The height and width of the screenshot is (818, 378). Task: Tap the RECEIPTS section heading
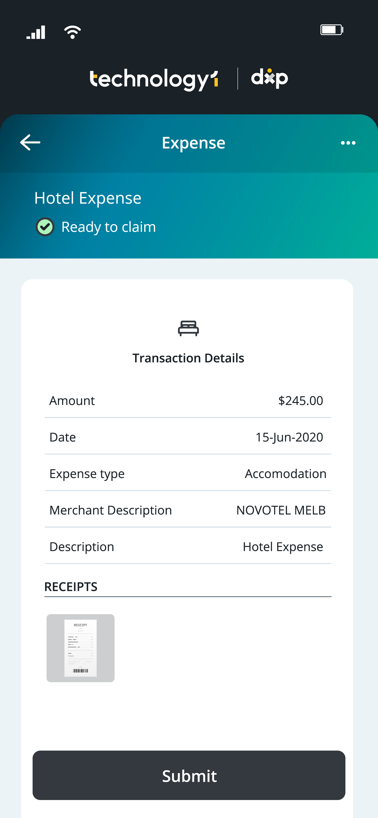[71, 586]
